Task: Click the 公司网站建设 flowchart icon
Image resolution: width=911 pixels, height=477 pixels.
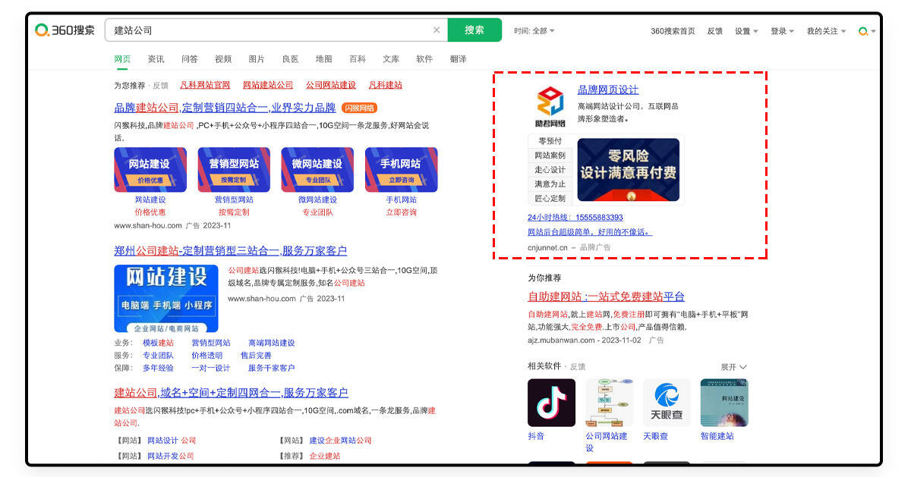Action: pyautogui.click(x=609, y=403)
